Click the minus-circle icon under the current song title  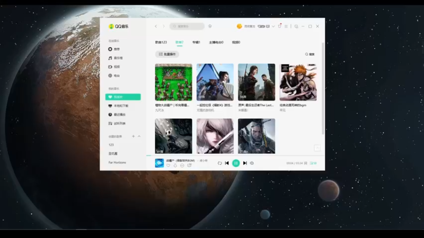pos(182,166)
